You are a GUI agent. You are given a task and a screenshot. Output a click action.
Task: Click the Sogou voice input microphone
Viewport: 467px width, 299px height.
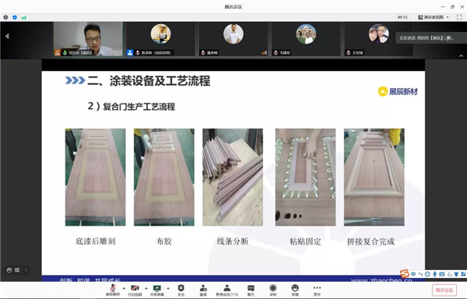(435, 274)
